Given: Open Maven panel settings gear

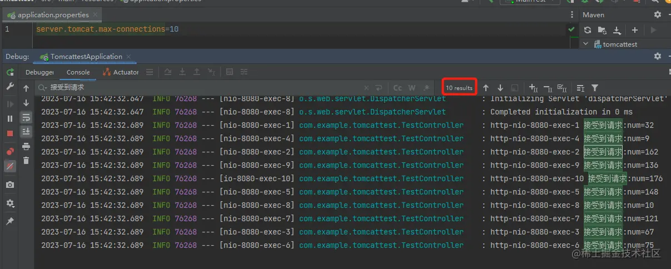Looking at the screenshot, I should click(658, 15).
